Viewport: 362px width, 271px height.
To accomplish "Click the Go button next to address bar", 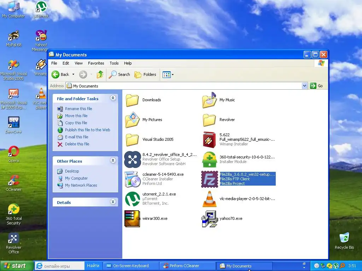I will pos(316,86).
